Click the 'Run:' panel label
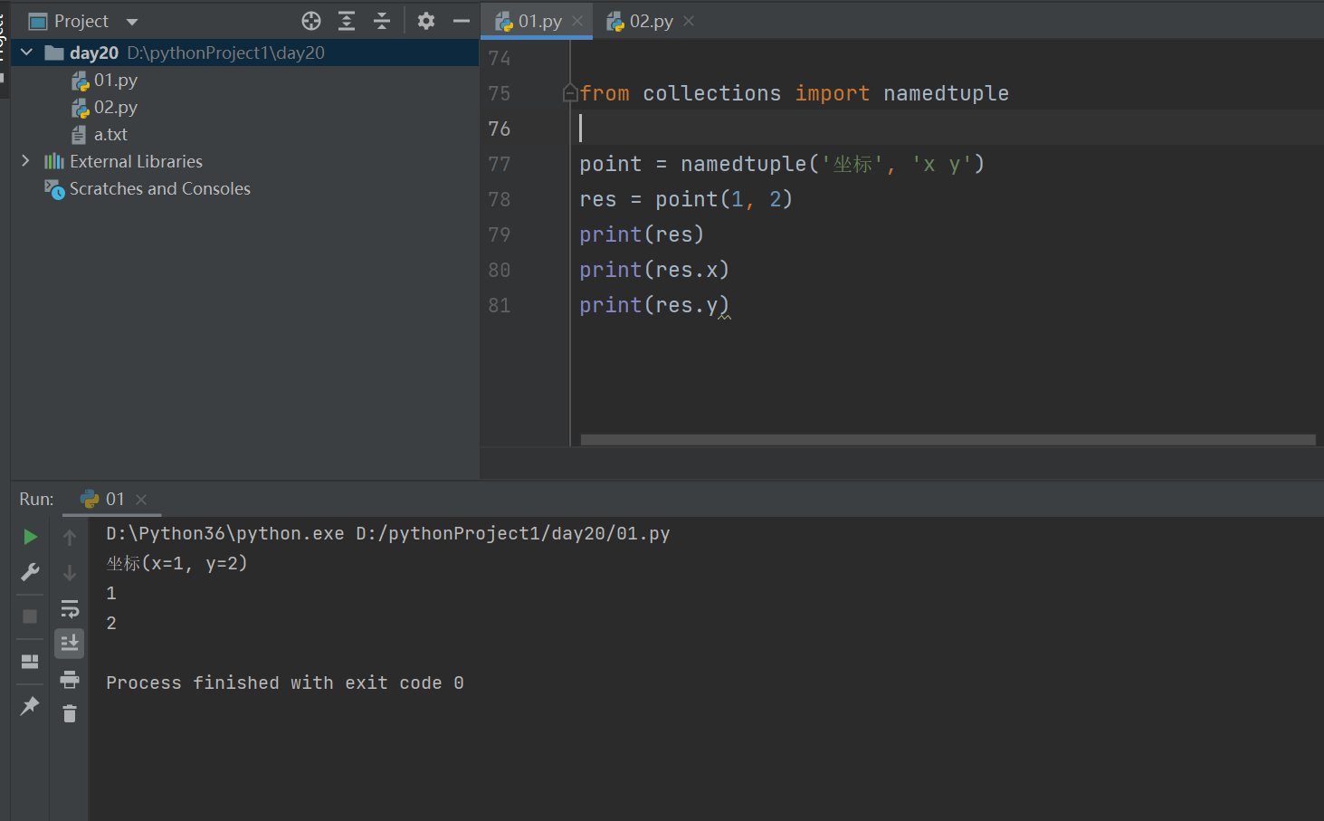 pos(36,499)
